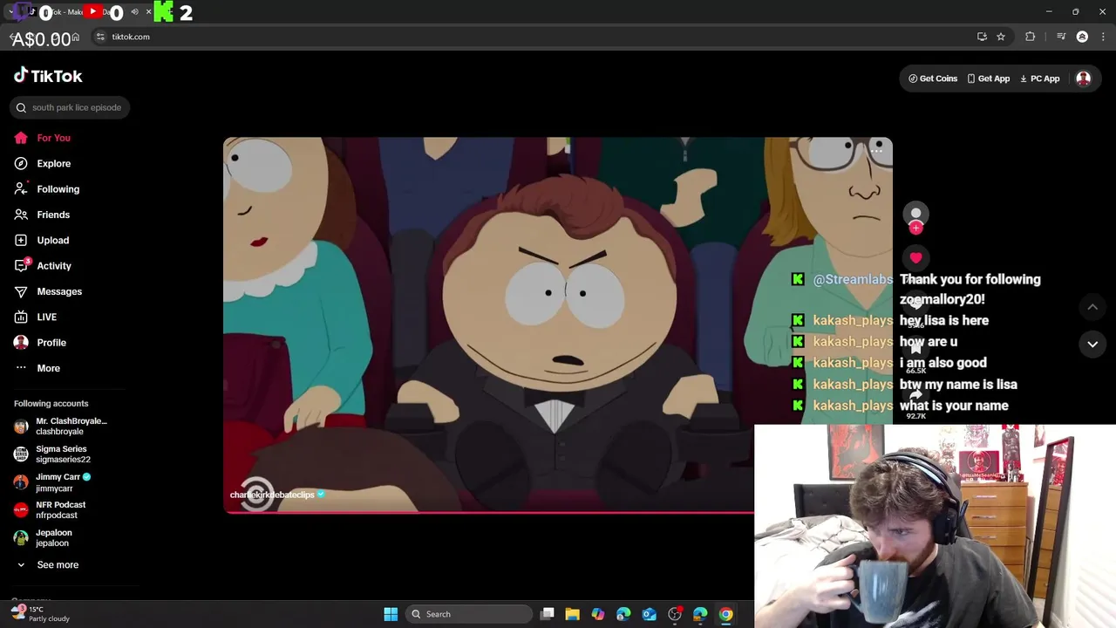Open Task View on the taskbar
1116x628 pixels.
(x=547, y=614)
